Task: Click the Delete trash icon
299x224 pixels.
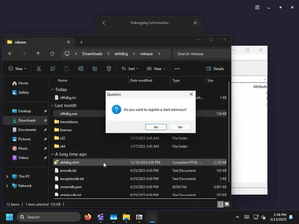Action: click(109, 69)
